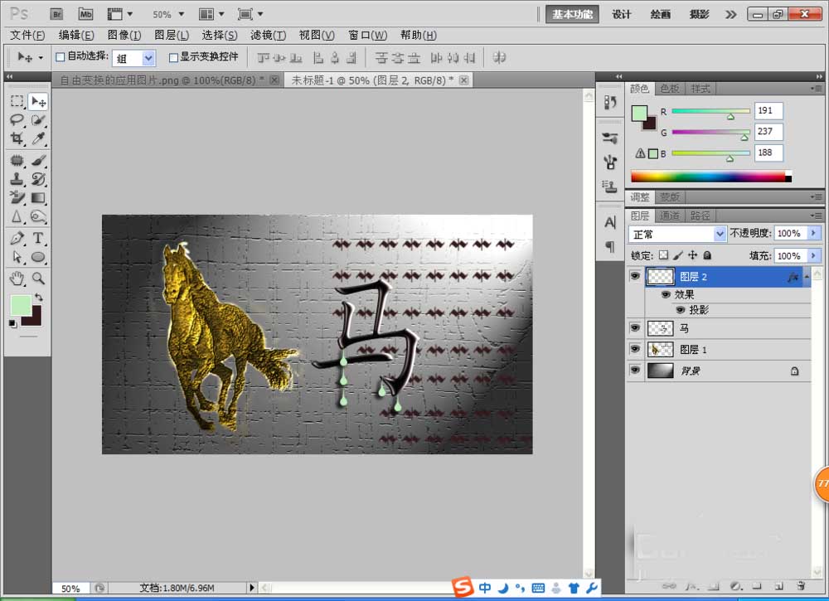Open the 正常 blending mode dropdown
The height and width of the screenshot is (601, 829).
point(720,234)
